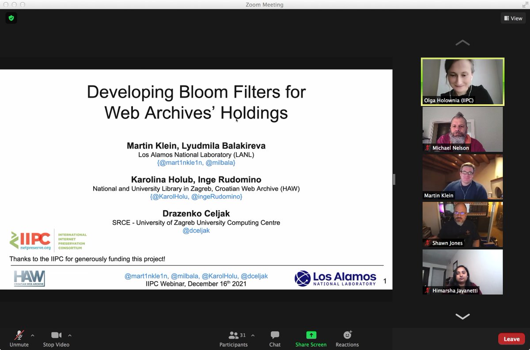Click the divider handle between slide and videos
The height and width of the screenshot is (350, 530).
(x=394, y=179)
